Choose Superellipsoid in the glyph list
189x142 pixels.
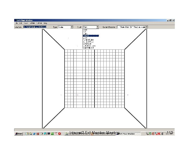(x=91, y=48)
